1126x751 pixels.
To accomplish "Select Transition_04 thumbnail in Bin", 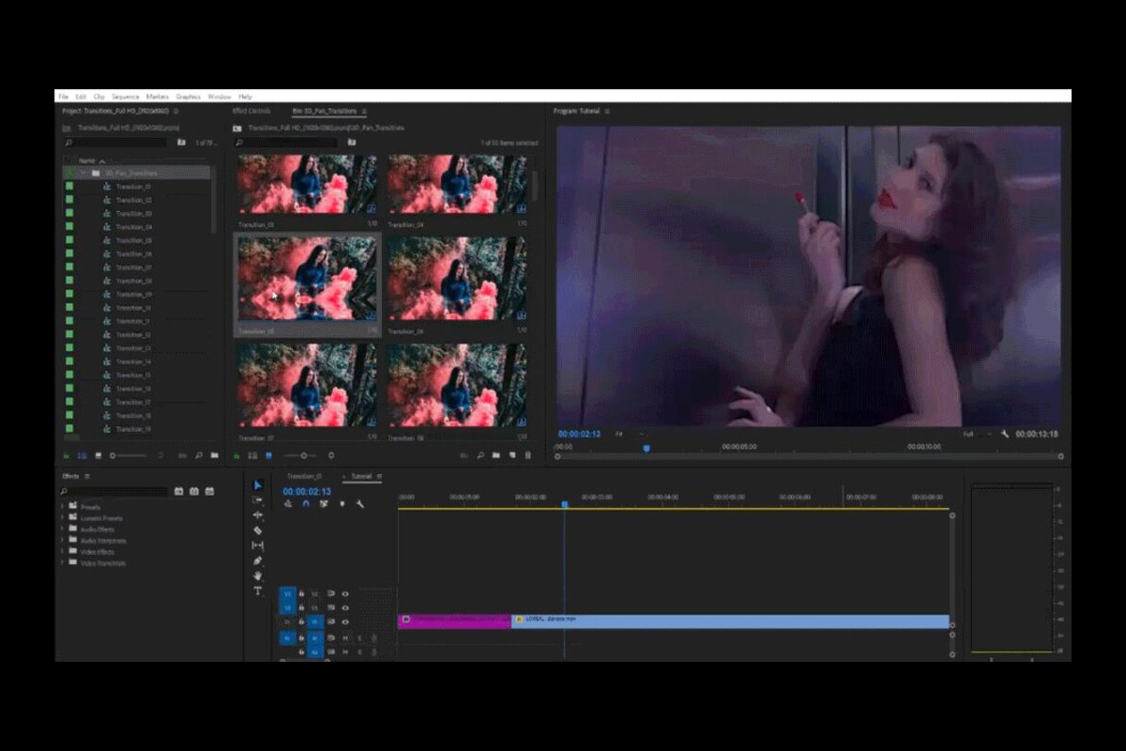I will (x=457, y=184).
